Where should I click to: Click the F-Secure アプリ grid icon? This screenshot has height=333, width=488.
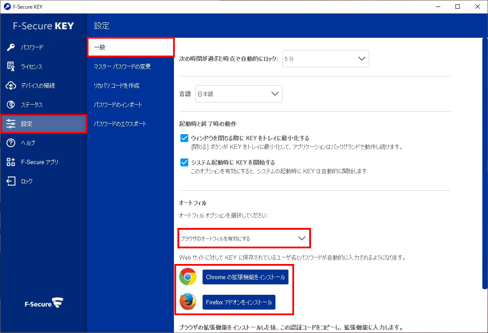tap(11, 162)
